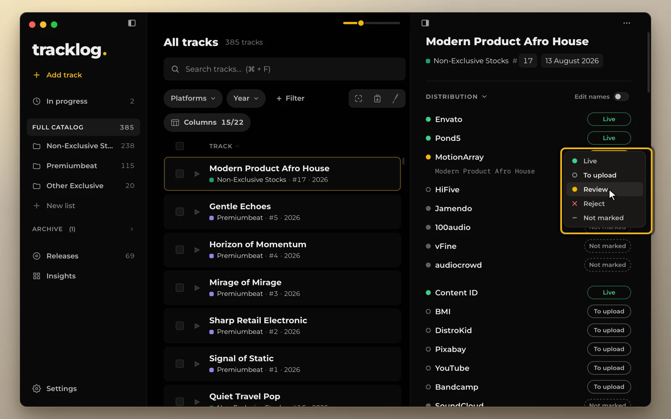Open the Releases list
This screenshot has width=671, height=419.
click(83, 256)
